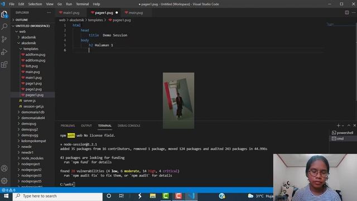Viewport: 357px width, 201px height.
Task: Open Task View on taskbar
Action: [x=122, y=196]
